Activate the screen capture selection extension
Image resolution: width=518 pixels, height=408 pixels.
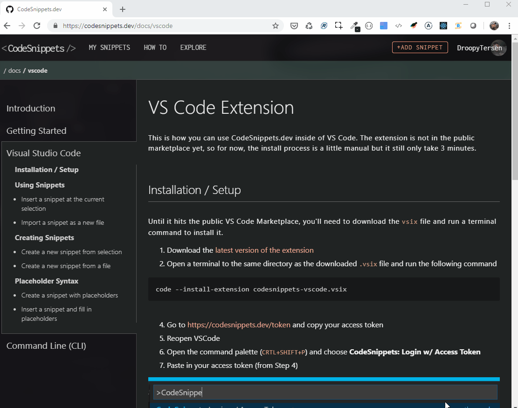coord(338,26)
